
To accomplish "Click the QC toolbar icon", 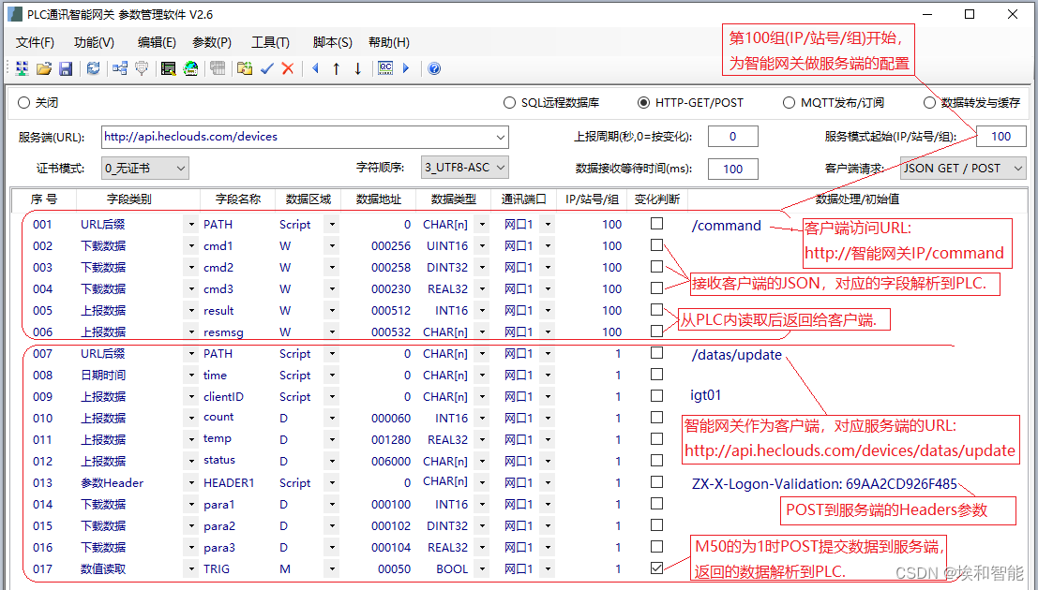I will coord(385,68).
